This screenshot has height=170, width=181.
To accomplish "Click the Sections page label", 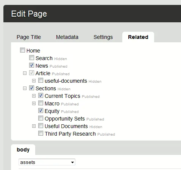I will [46, 88].
